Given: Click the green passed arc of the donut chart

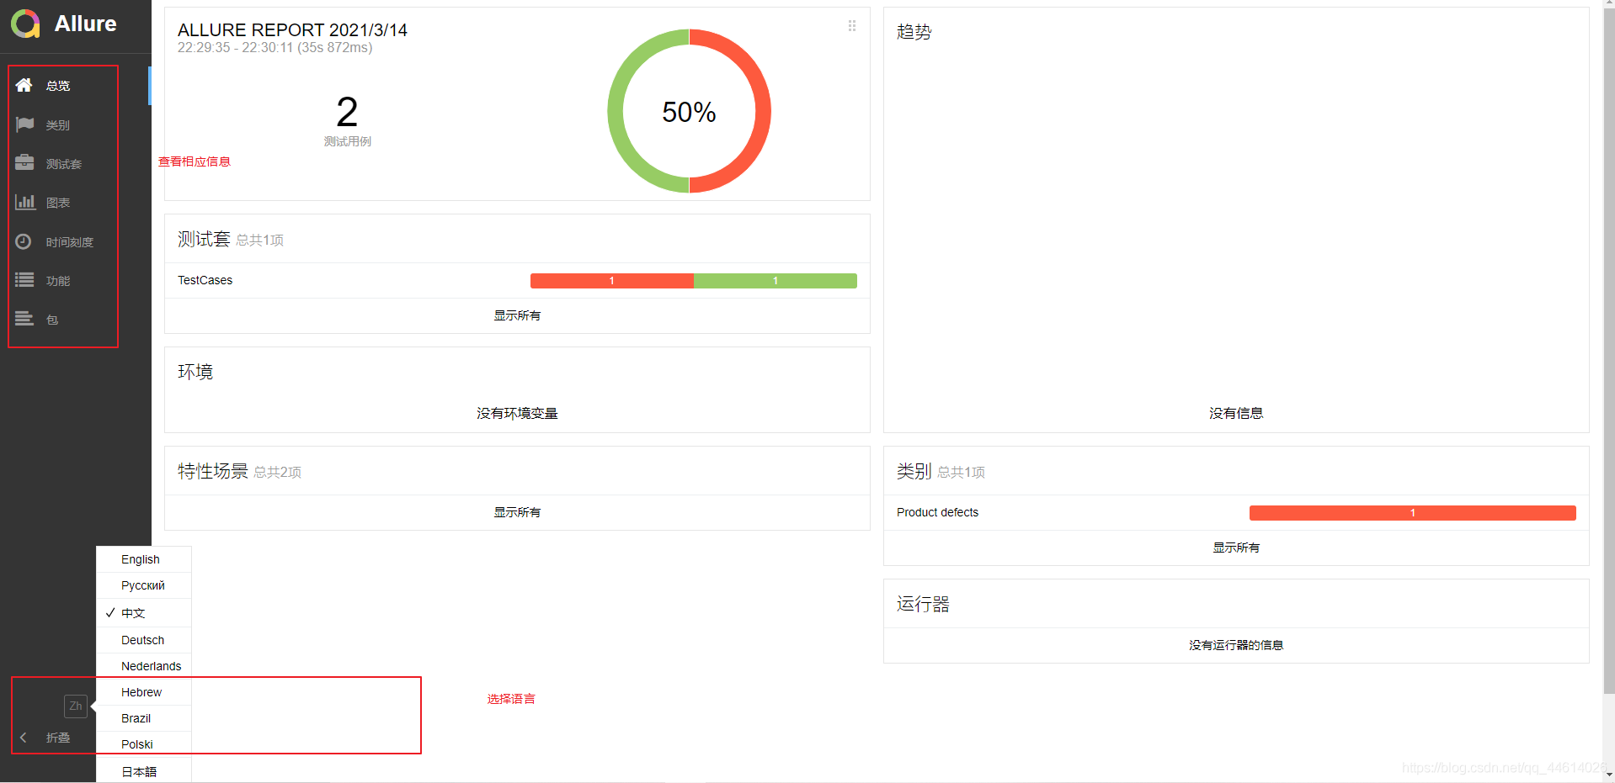Looking at the screenshot, I should 616,111.
